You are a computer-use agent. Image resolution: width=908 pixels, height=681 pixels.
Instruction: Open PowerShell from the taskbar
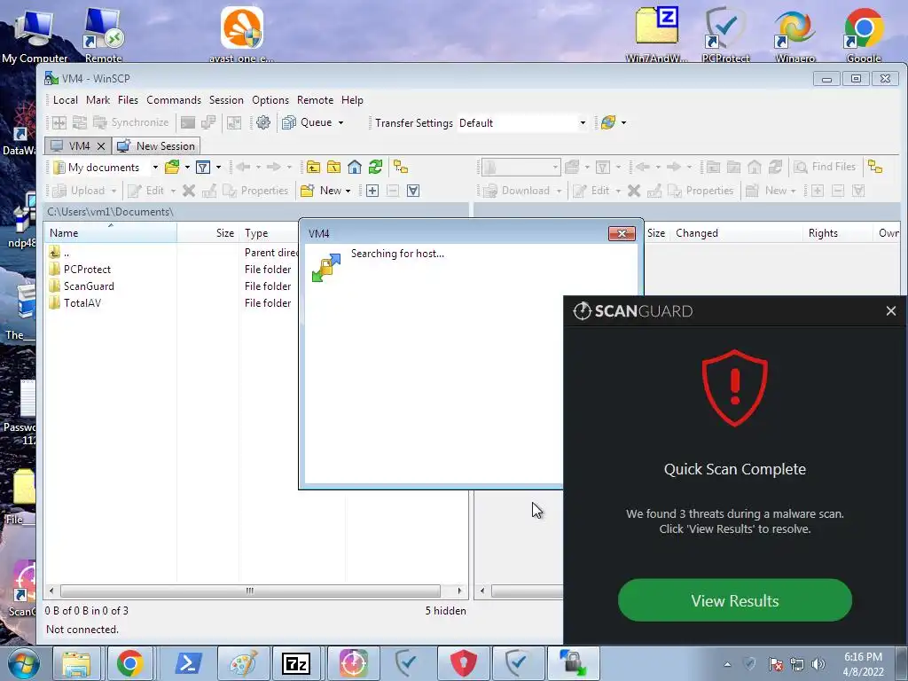[188, 663]
